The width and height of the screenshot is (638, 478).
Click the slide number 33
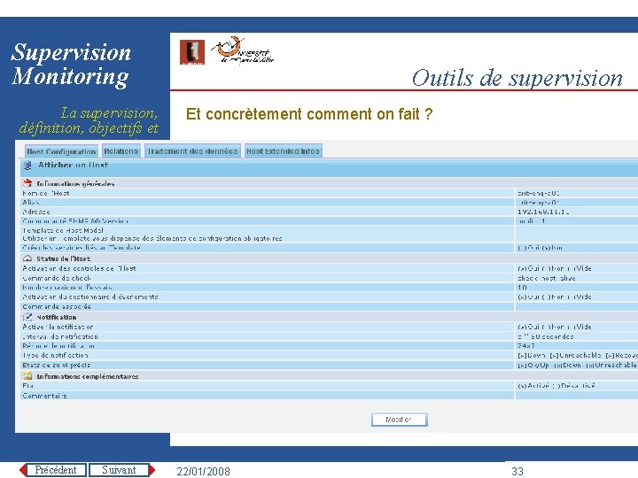(x=517, y=471)
